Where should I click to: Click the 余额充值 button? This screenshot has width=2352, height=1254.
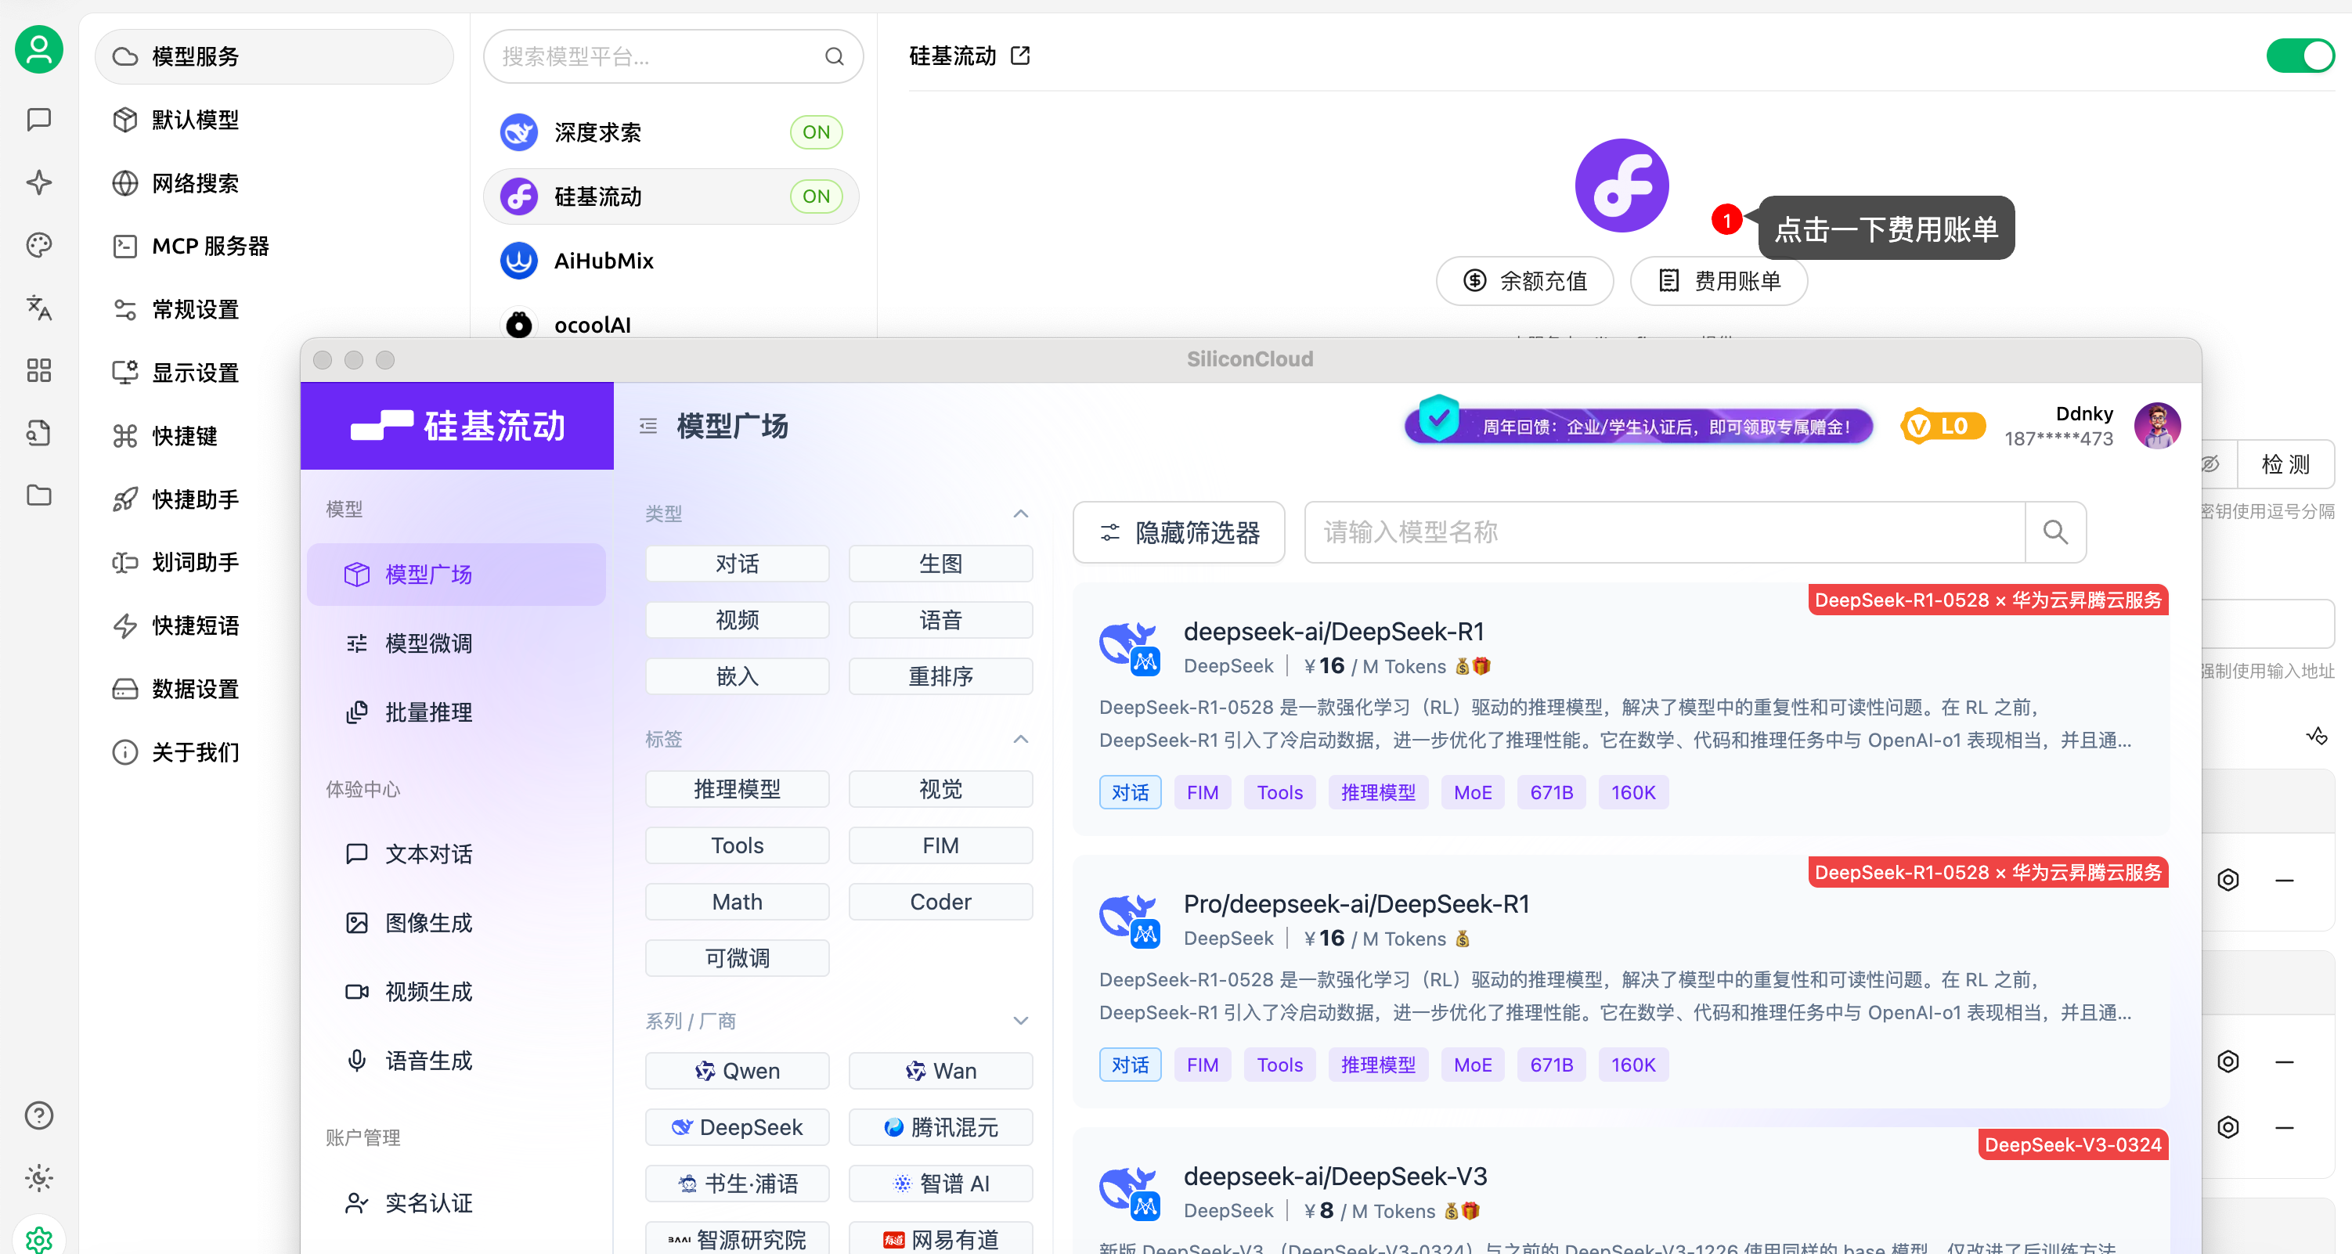point(1524,281)
